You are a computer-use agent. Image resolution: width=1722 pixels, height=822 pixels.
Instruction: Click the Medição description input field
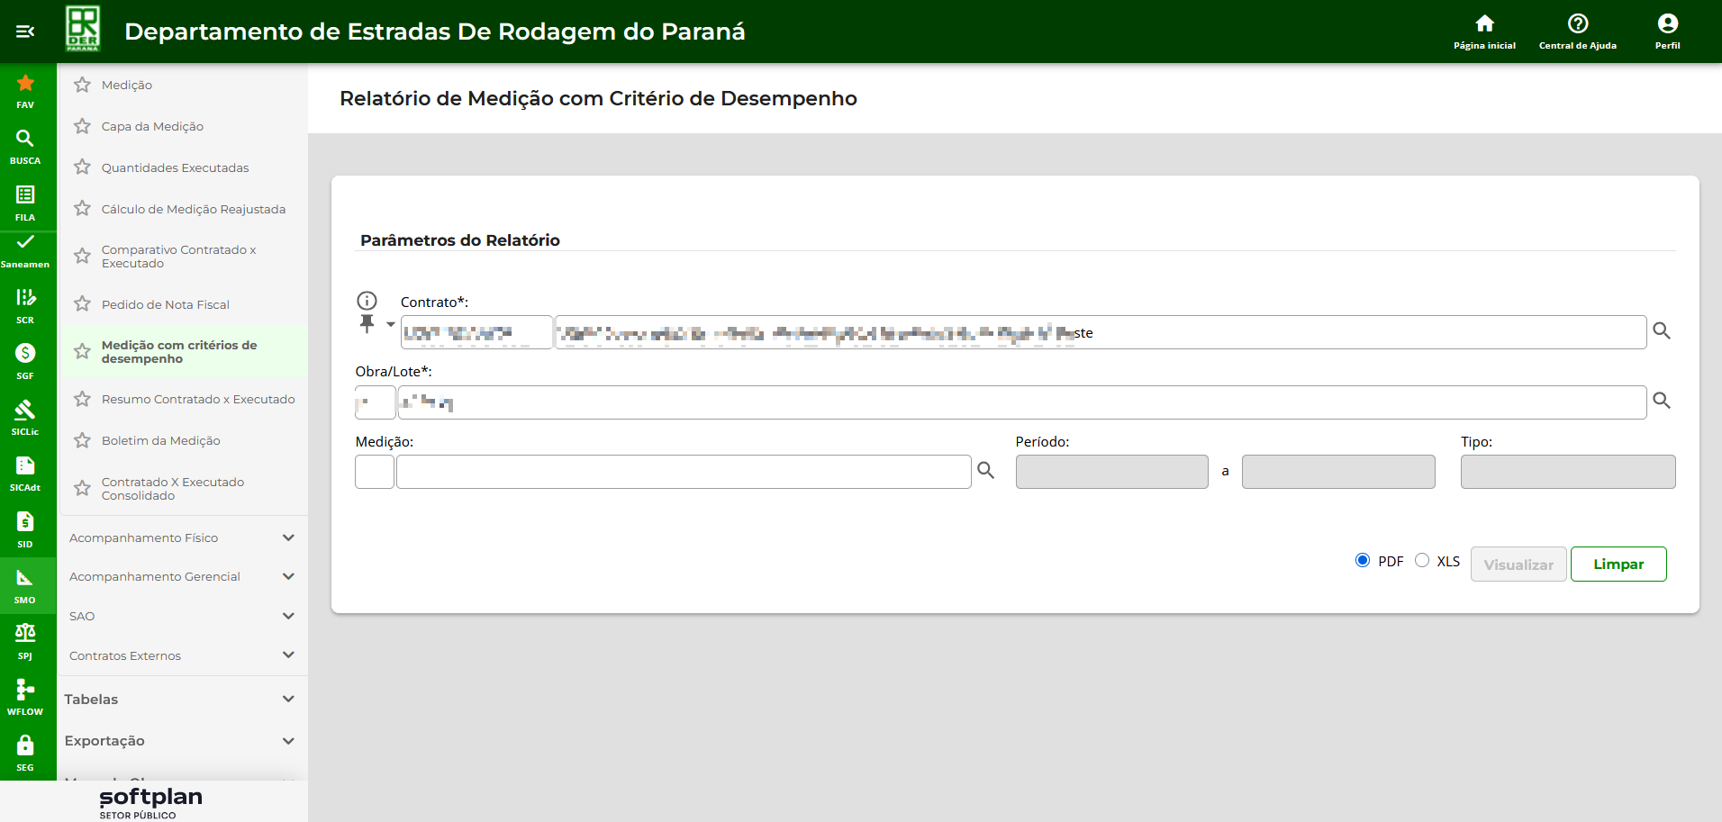click(683, 472)
